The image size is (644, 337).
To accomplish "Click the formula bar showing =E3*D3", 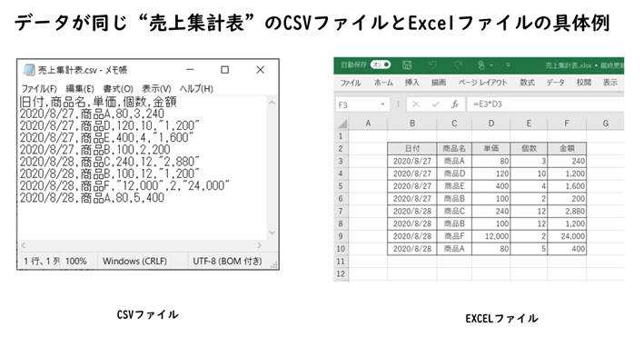I will coord(546,104).
